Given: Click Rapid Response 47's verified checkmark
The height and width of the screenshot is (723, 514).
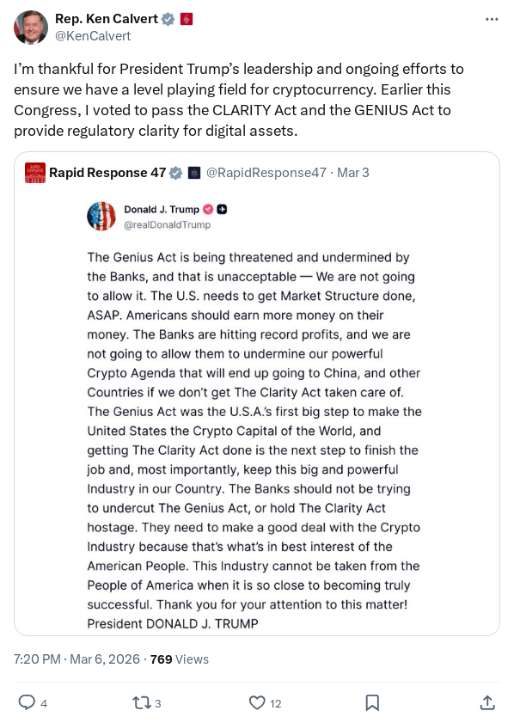Looking at the screenshot, I should click(175, 173).
